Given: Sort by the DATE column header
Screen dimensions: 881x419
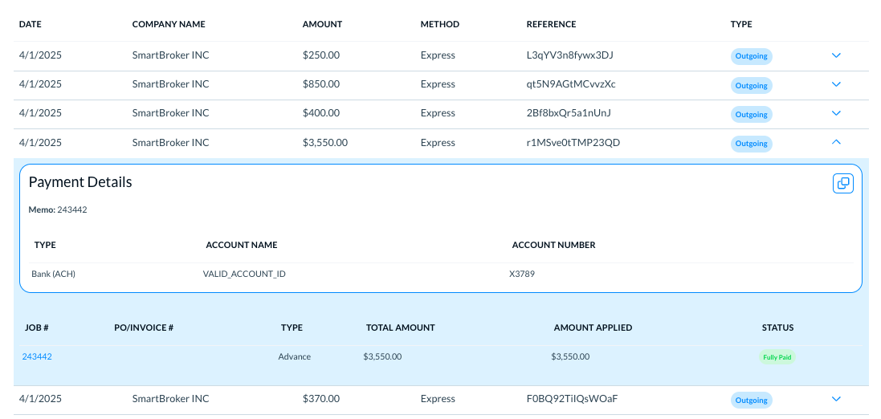Looking at the screenshot, I should (30, 24).
